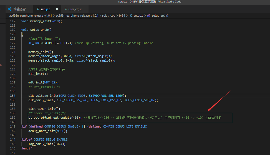Click on clk_voltage_init function name
The width and height of the screenshot is (270, 155).
(x=43, y=96)
